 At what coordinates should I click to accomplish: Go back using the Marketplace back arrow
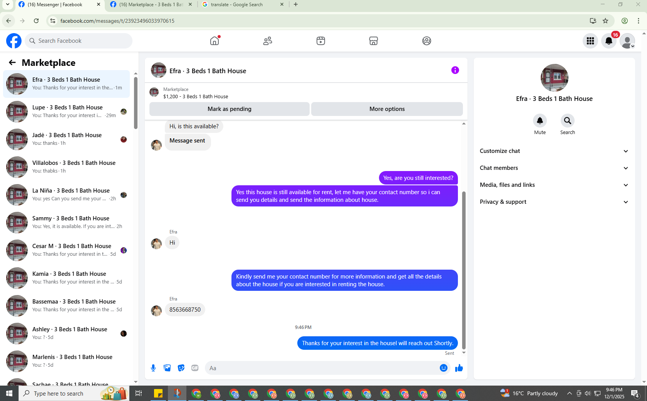pos(12,62)
